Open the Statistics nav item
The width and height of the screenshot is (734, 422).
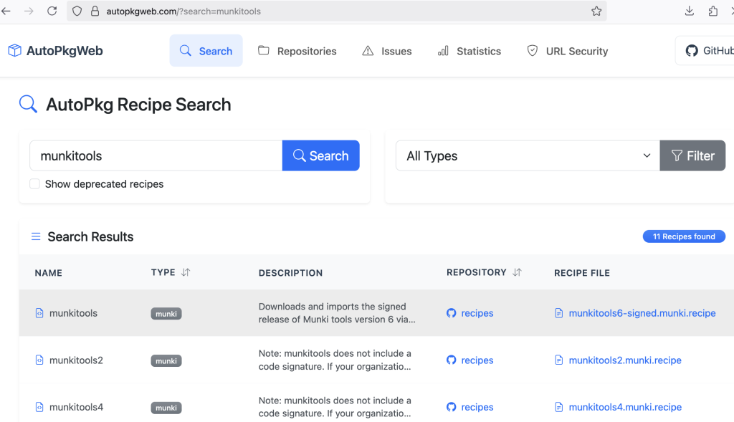[x=469, y=51]
